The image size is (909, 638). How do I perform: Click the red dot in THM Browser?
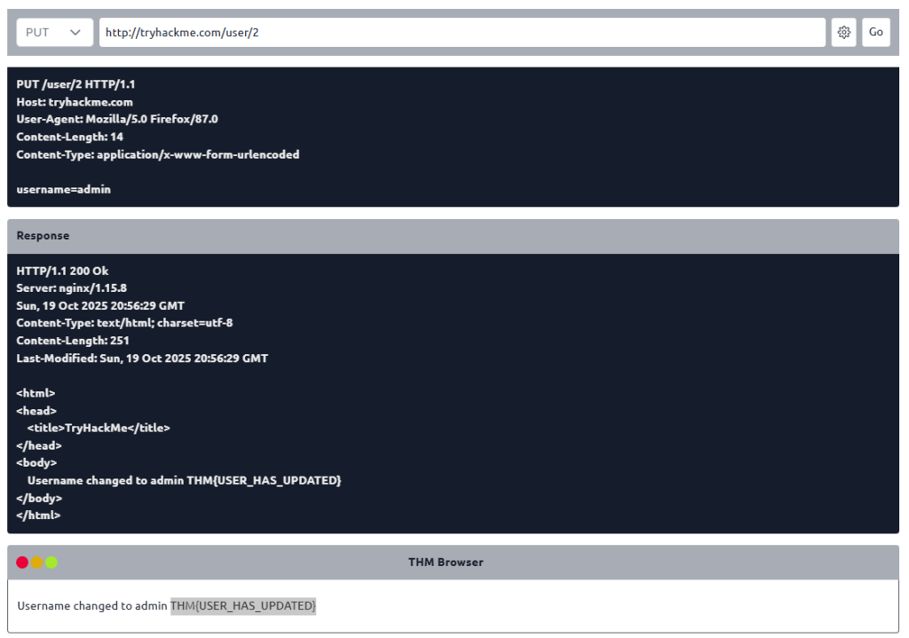22,563
